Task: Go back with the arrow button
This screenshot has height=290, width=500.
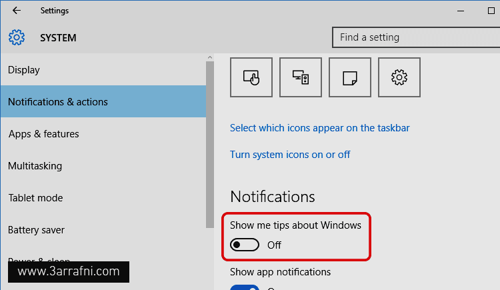Action: (17, 11)
